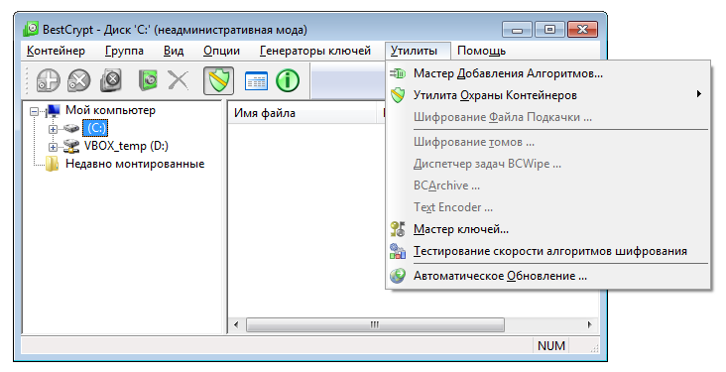Click the scrollbar left arrow
Screen dimensions: 726x372
pyautogui.click(x=236, y=324)
